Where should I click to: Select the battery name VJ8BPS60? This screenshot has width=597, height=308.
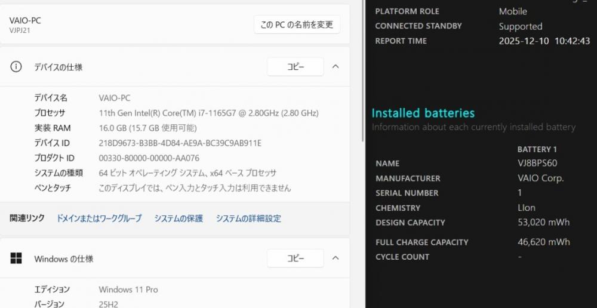point(537,163)
